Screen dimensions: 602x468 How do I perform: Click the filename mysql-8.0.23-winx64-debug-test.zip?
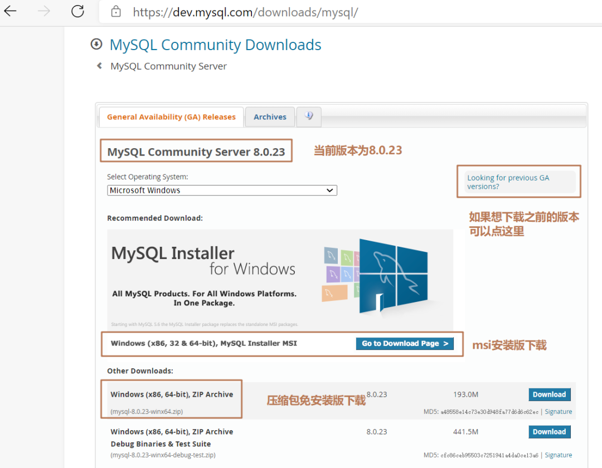[x=163, y=455]
